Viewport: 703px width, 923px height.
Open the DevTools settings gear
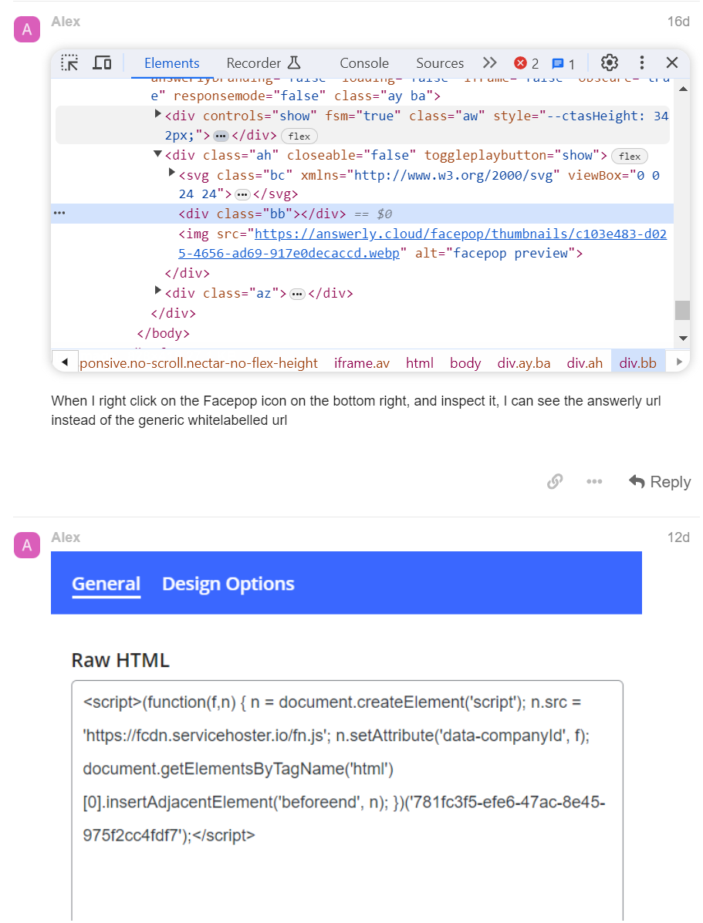click(610, 62)
